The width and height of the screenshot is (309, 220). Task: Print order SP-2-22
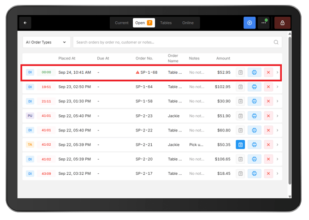tap(255, 130)
